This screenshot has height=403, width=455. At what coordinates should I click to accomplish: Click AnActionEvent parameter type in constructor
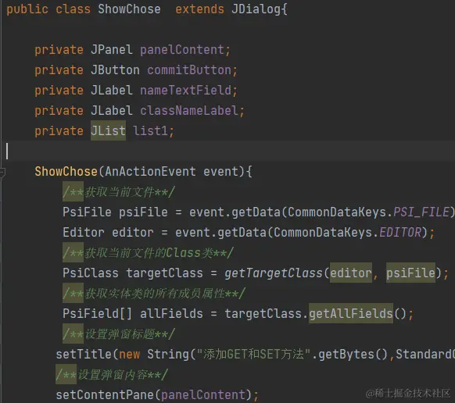[x=150, y=172]
